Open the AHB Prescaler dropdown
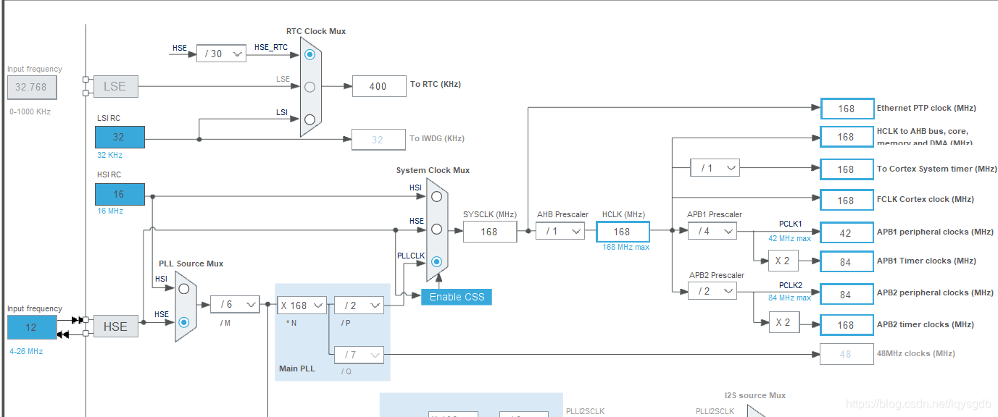The image size is (998, 417). tap(561, 230)
